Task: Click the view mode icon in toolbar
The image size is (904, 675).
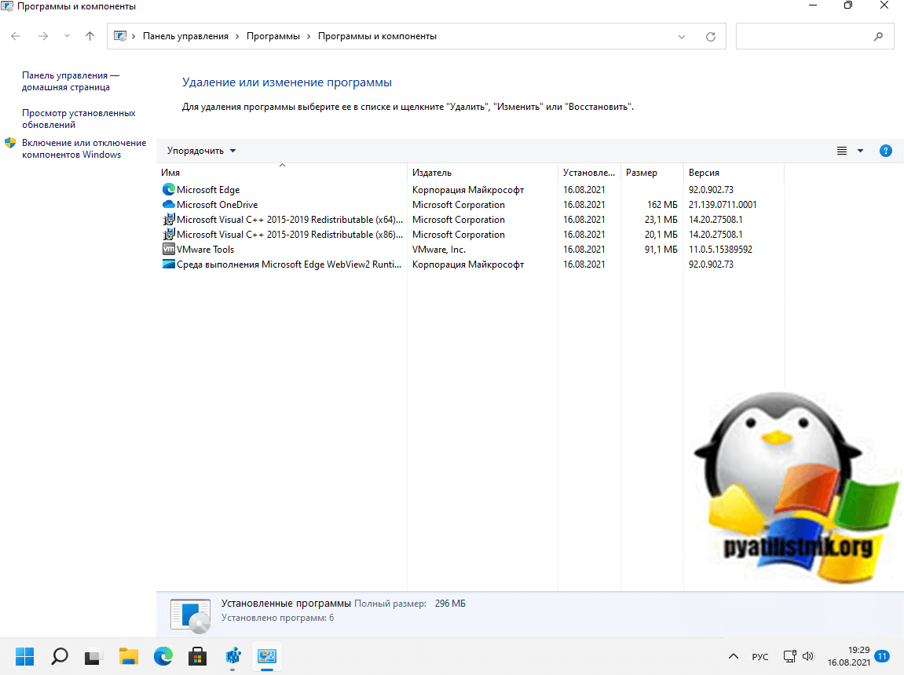Action: (842, 151)
